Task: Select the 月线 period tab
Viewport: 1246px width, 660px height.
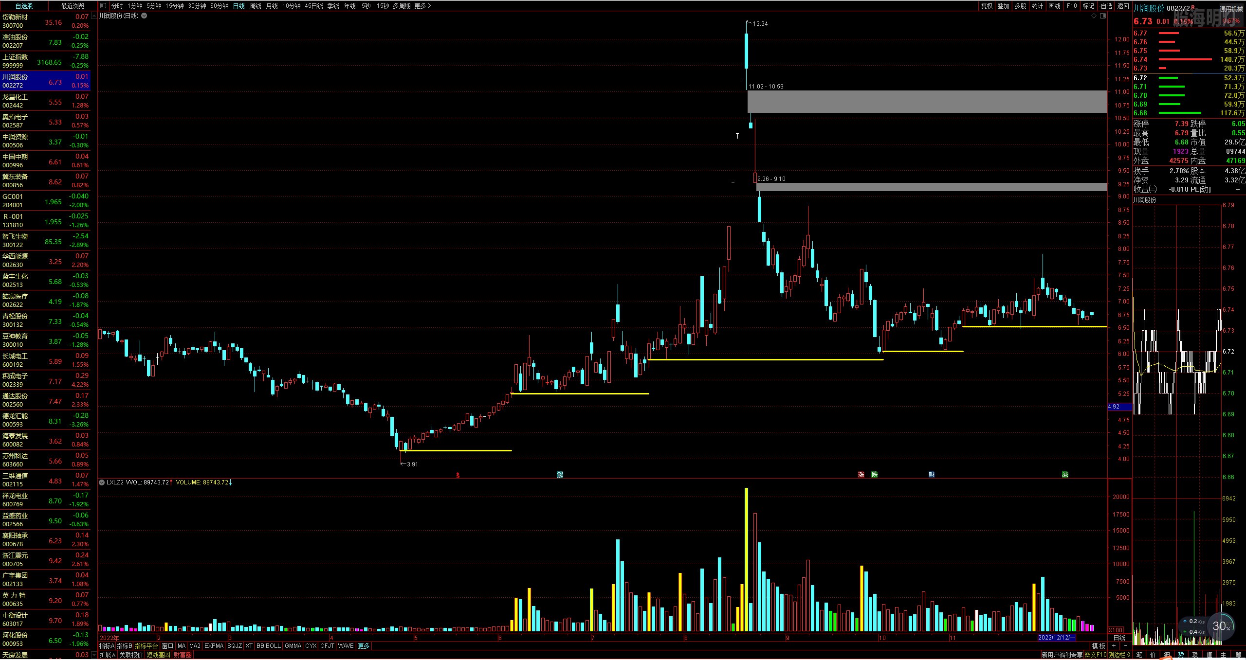Action: pos(272,6)
